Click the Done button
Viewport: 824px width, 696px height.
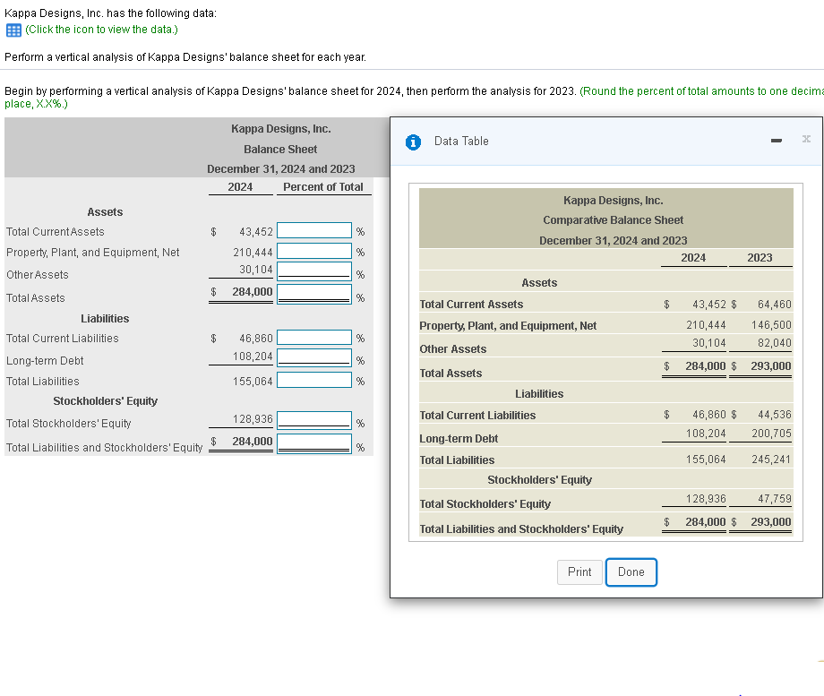(631, 572)
